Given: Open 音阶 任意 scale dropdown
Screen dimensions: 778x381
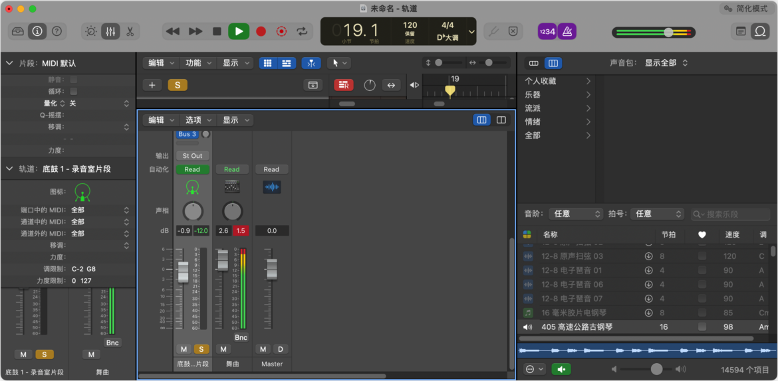Looking at the screenshot, I should [x=577, y=214].
